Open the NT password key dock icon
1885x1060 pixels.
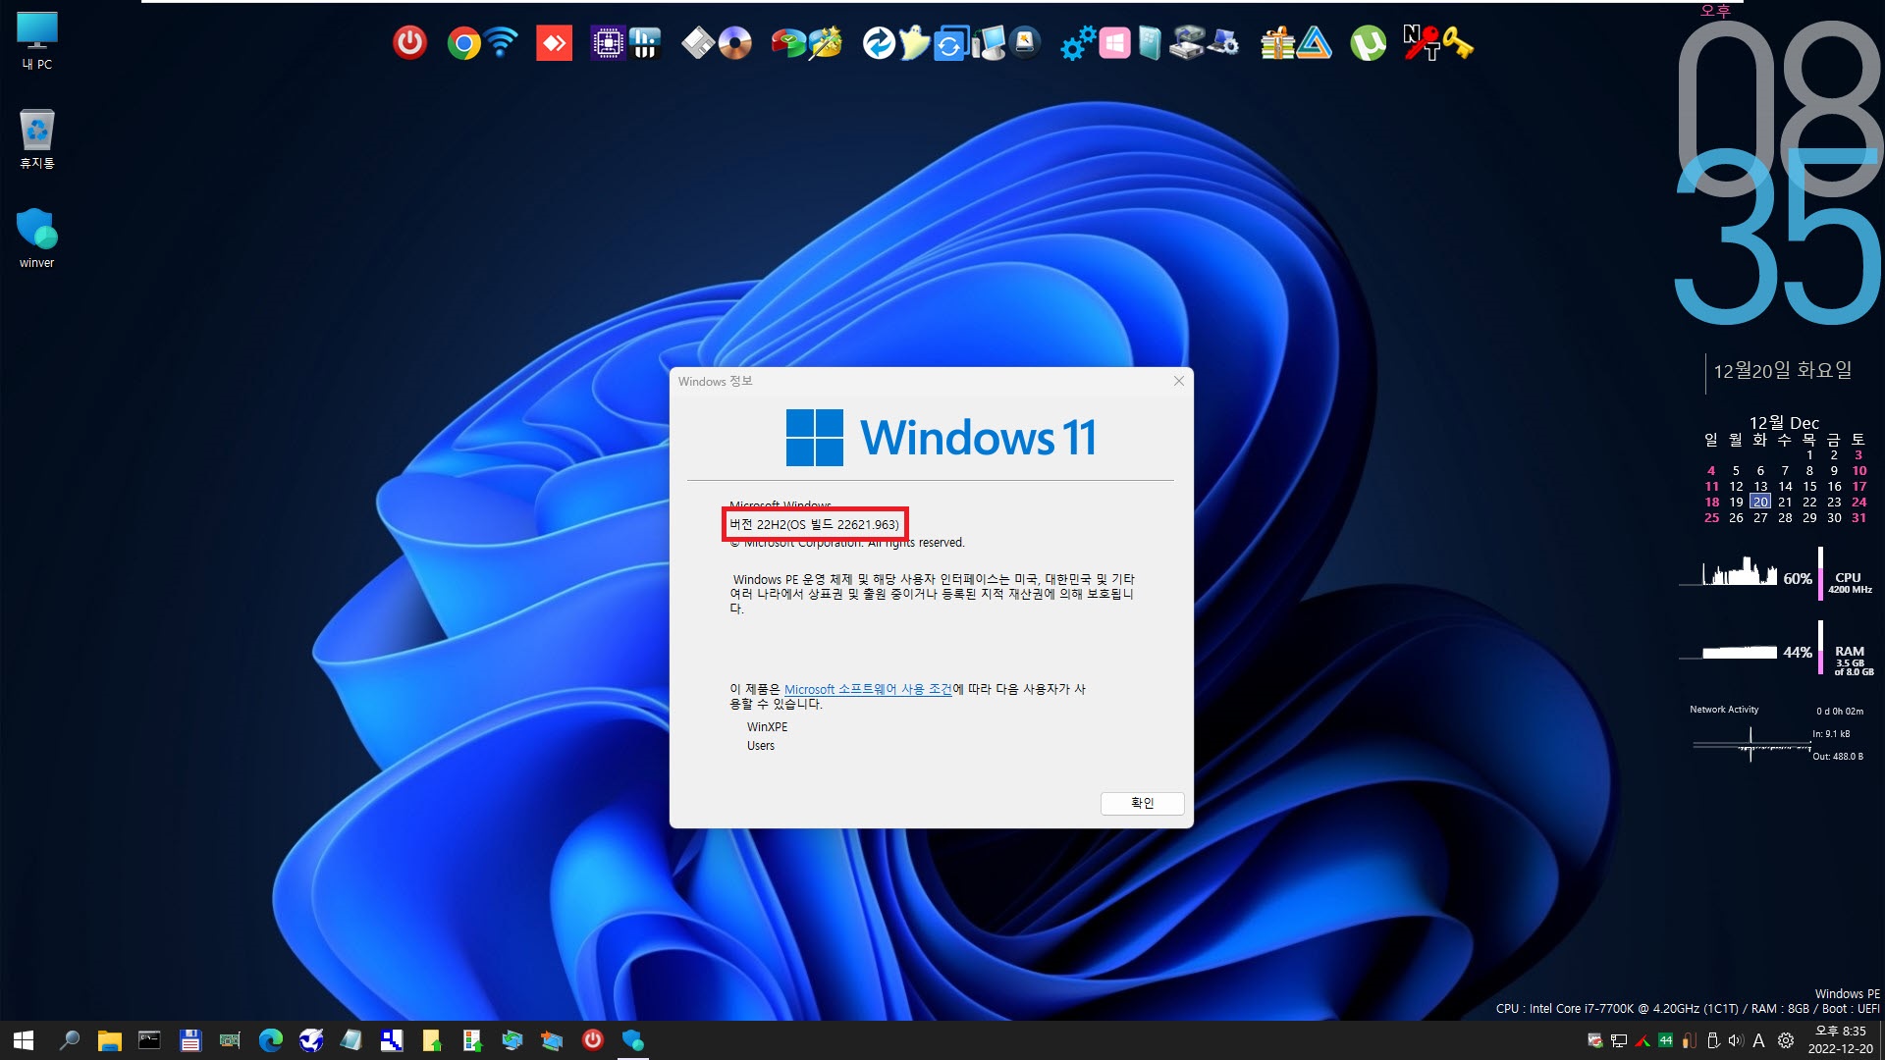coord(1422,43)
